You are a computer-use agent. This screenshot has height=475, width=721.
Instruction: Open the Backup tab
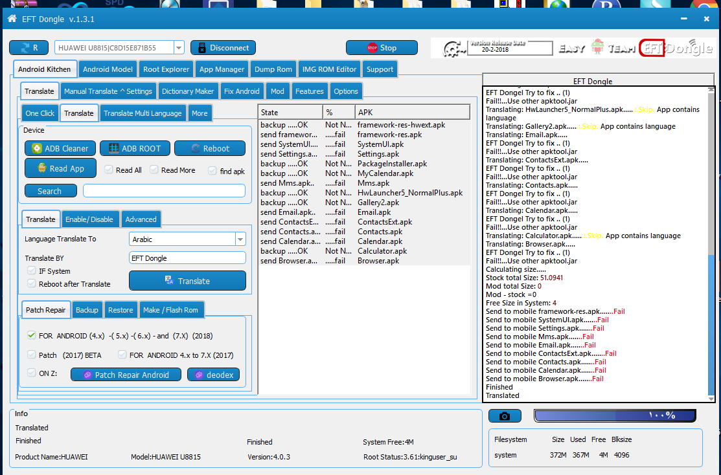click(x=87, y=310)
